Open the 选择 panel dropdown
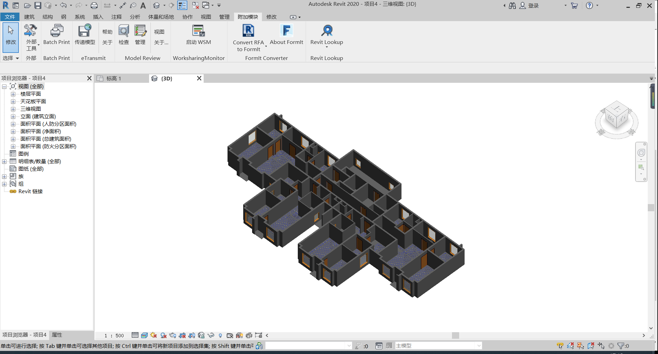Image resolution: width=658 pixels, height=354 pixels. tap(11, 58)
